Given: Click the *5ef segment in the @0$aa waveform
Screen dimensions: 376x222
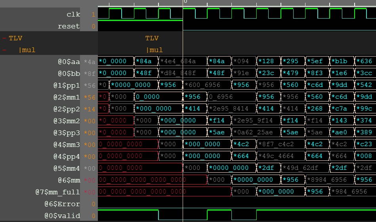Looking at the screenshot, I should [x=317, y=61].
